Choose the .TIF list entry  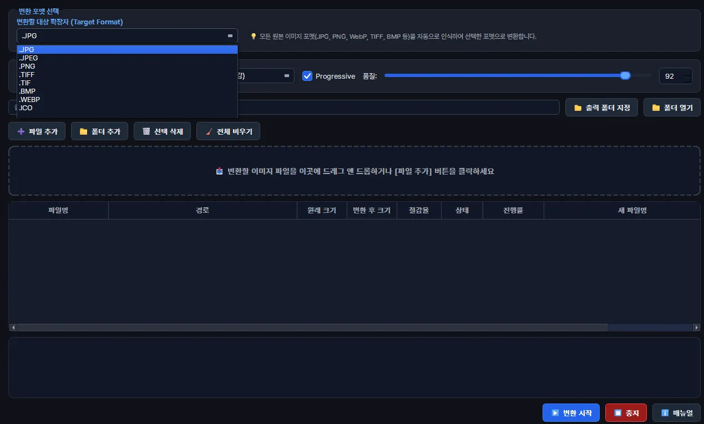click(x=128, y=83)
